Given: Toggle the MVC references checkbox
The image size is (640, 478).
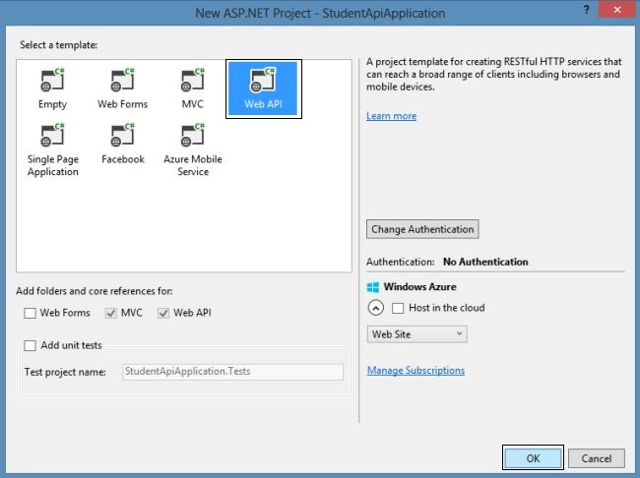Looking at the screenshot, I should coord(110,313).
